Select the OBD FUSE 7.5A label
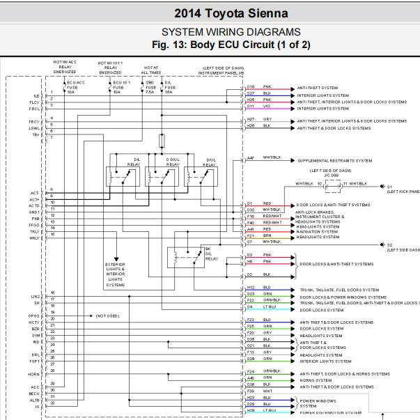 [x=151, y=87]
